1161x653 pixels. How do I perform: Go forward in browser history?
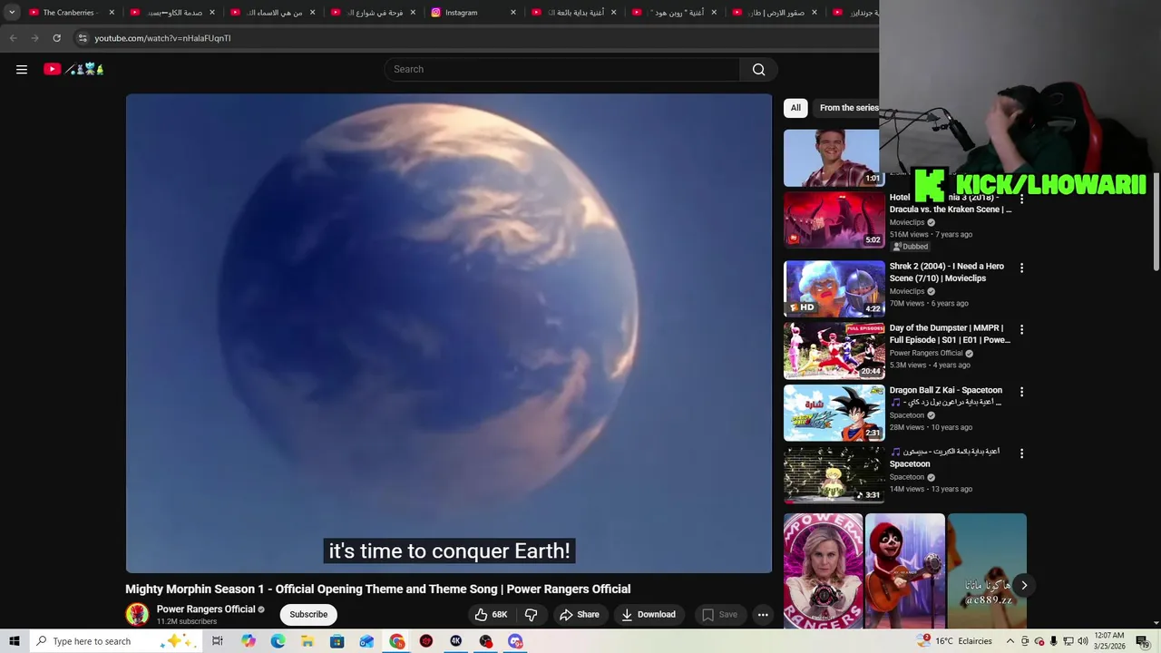[34, 38]
